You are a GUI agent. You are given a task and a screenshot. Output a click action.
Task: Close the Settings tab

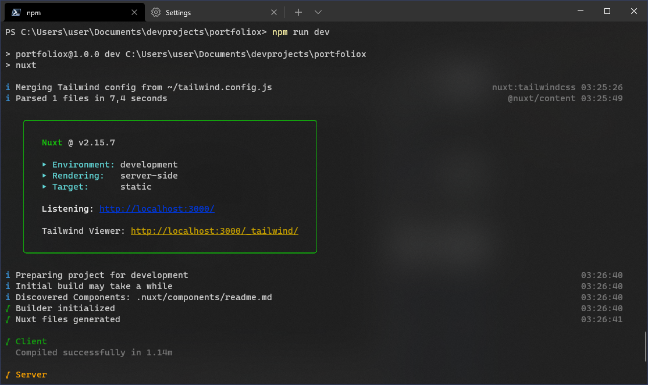[273, 12]
